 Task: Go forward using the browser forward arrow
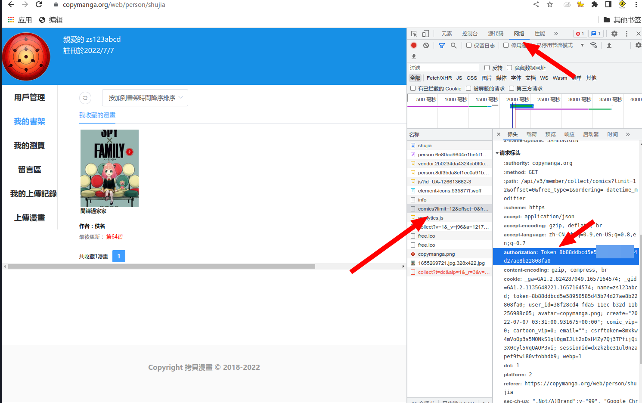pyautogui.click(x=25, y=4)
